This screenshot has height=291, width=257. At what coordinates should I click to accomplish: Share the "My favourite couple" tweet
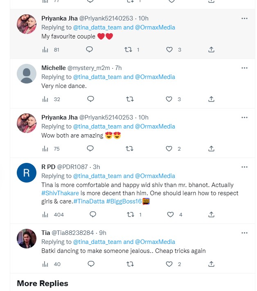tap(212, 50)
